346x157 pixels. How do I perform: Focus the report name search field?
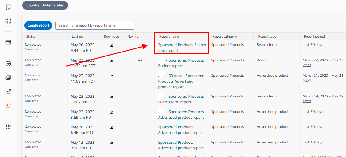95,25
